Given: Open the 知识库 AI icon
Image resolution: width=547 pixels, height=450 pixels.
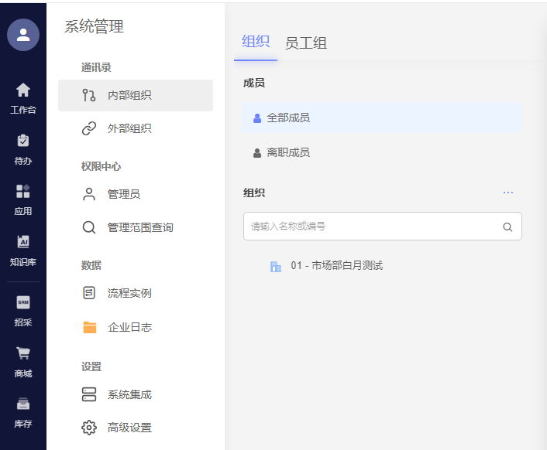Looking at the screenshot, I should point(23,242).
